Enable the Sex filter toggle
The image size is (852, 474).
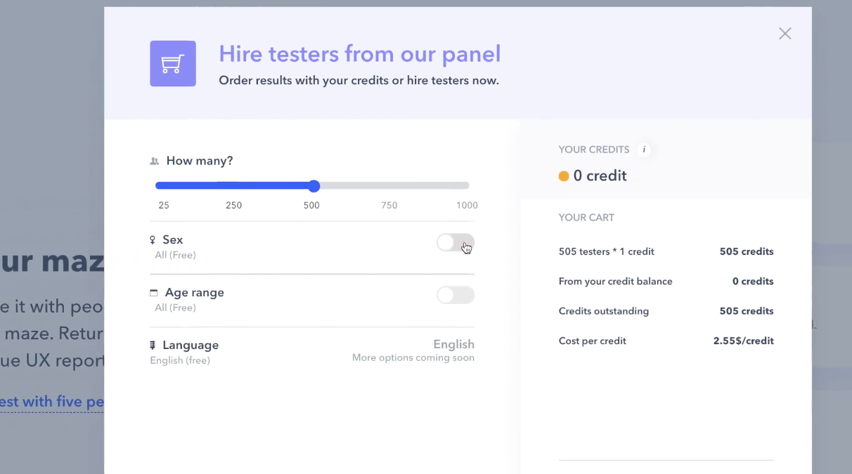455,243
